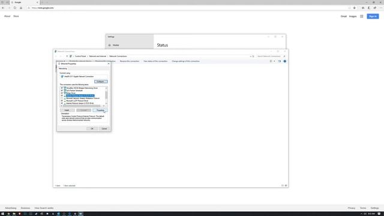This screenshot has width=384, height=216.
Task: Click the change your view icon
Action: 271,61
